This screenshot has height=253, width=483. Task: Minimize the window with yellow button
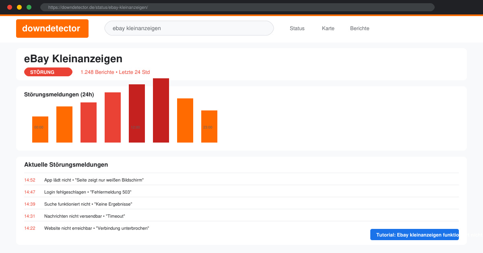click(19, 7)
